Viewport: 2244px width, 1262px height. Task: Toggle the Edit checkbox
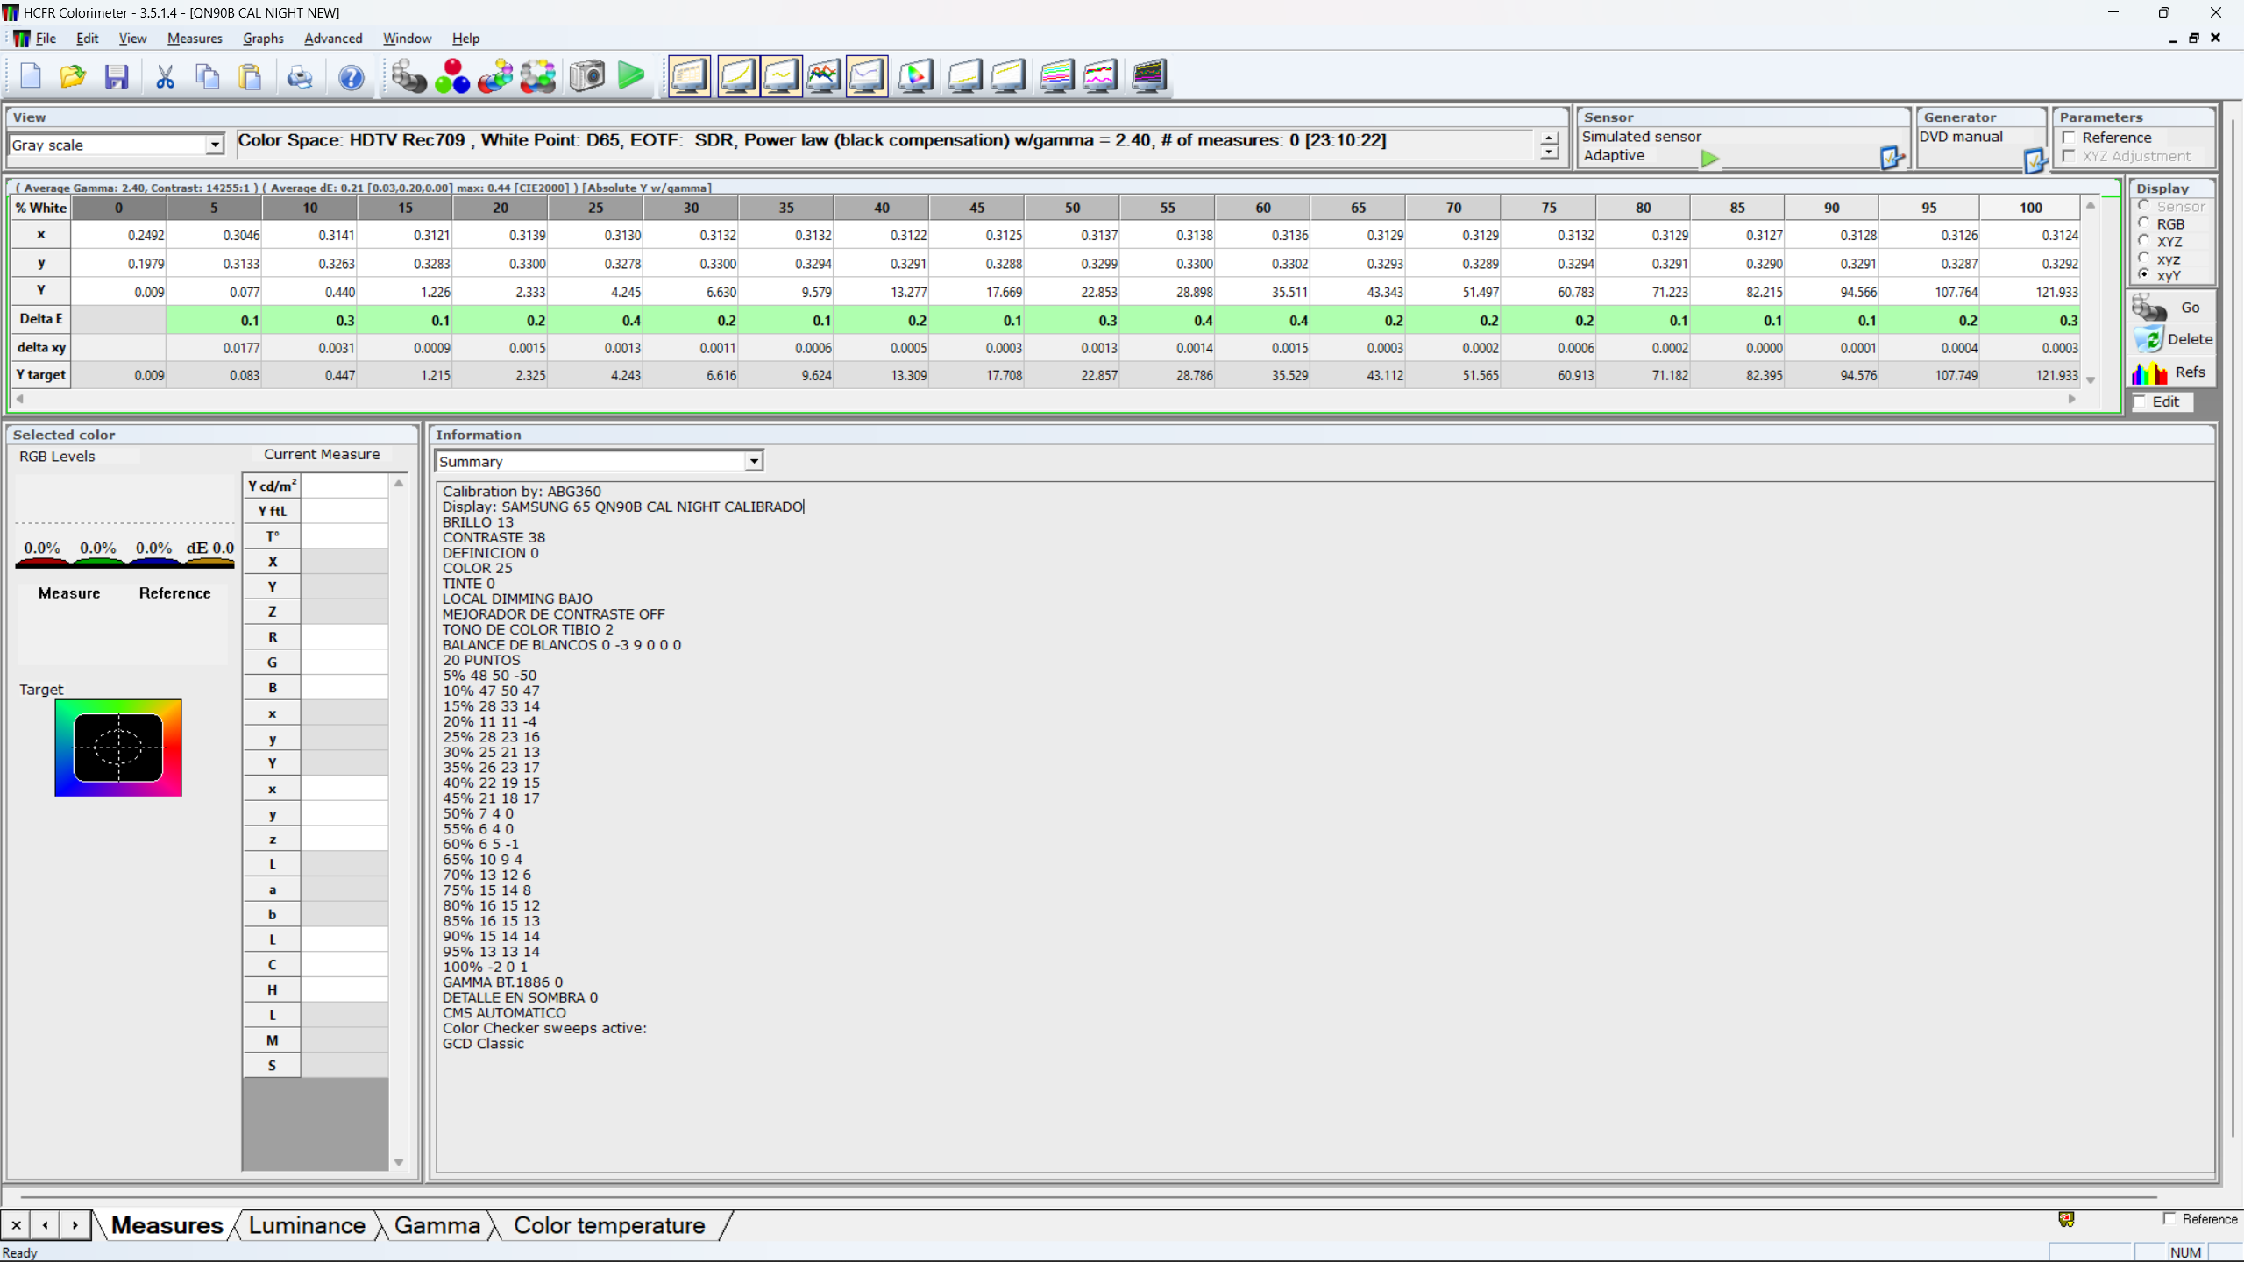[x=2141, y=401]
